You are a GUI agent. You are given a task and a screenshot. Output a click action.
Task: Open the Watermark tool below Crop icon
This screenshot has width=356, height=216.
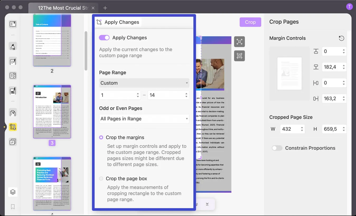[x=13, y=142]
